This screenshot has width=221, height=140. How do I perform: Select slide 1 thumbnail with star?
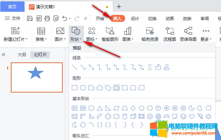click(x=37, y=77)
